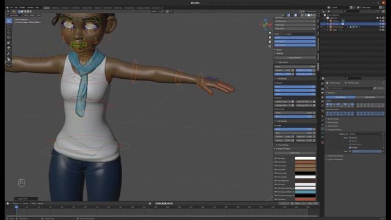This screenshot has height=220, width=391.
Task: Click the topmost white color swatch
Action: click(305, 158)
